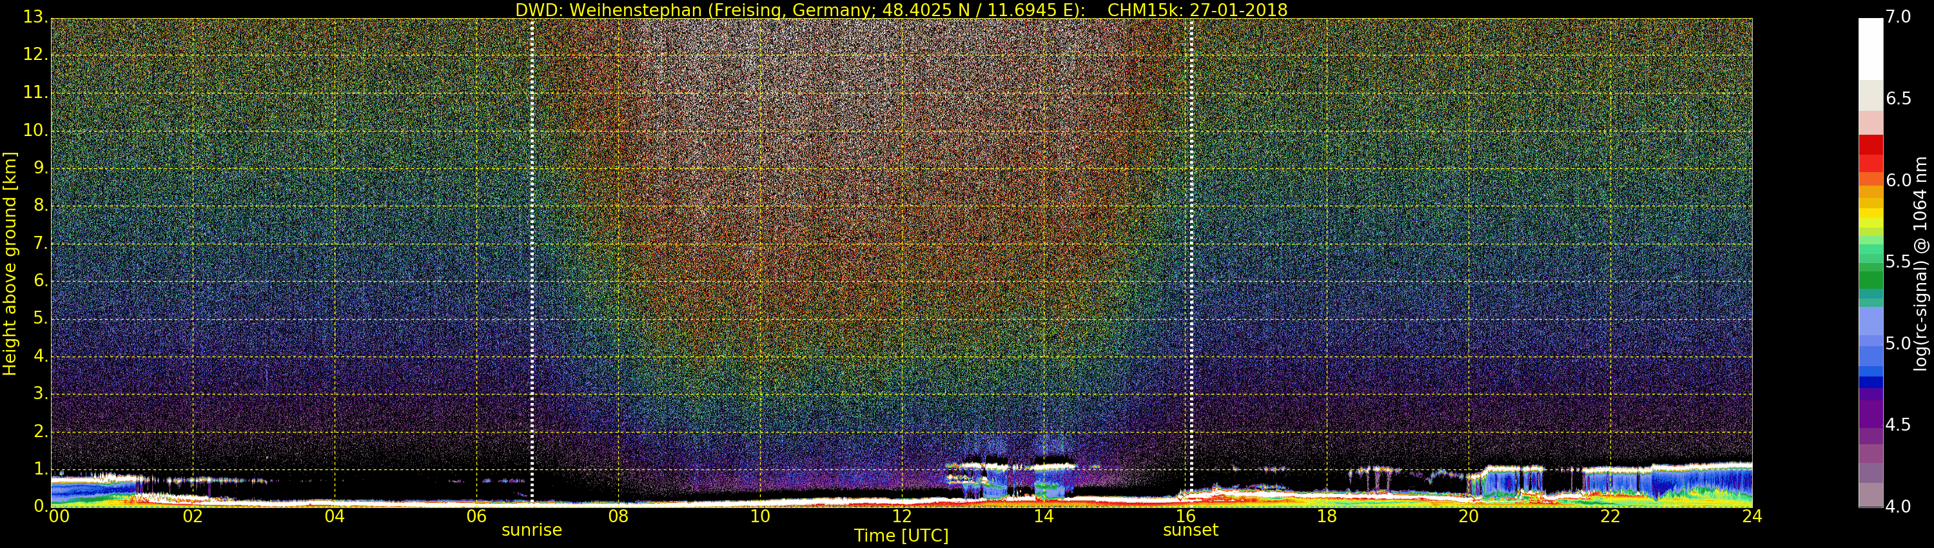
Task: Click the height axis tick '1.'
Action: tap(41, 469)
